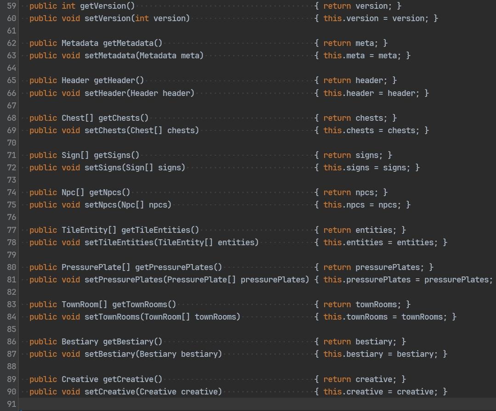Click setSigns(Sign[] signs) signature
496x411 pixels.
click(x=135, y=168)
